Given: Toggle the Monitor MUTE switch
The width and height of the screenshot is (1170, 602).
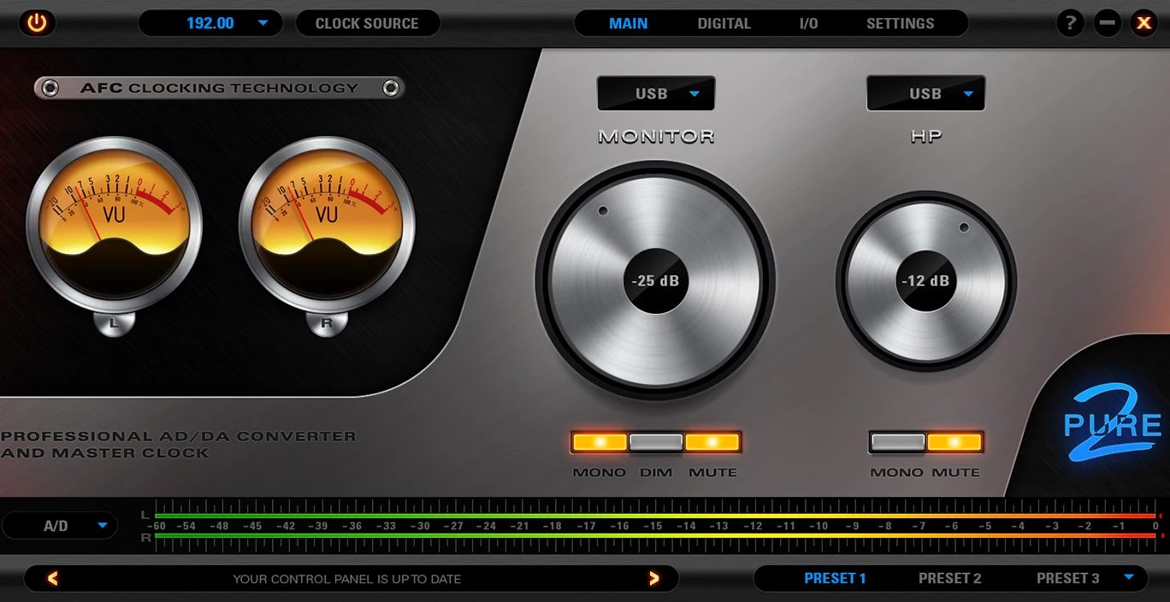Looking at the screenshot, I should pos(712,442).
